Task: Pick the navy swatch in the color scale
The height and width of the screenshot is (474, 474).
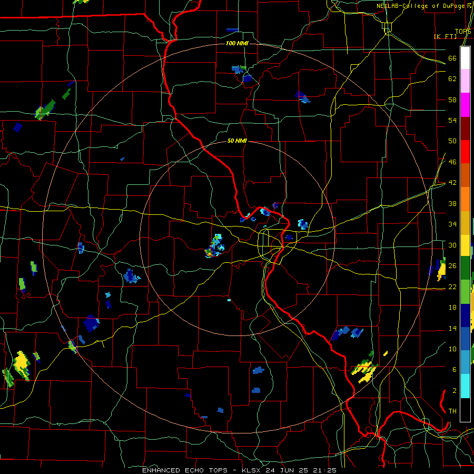Action: point(465,315)
